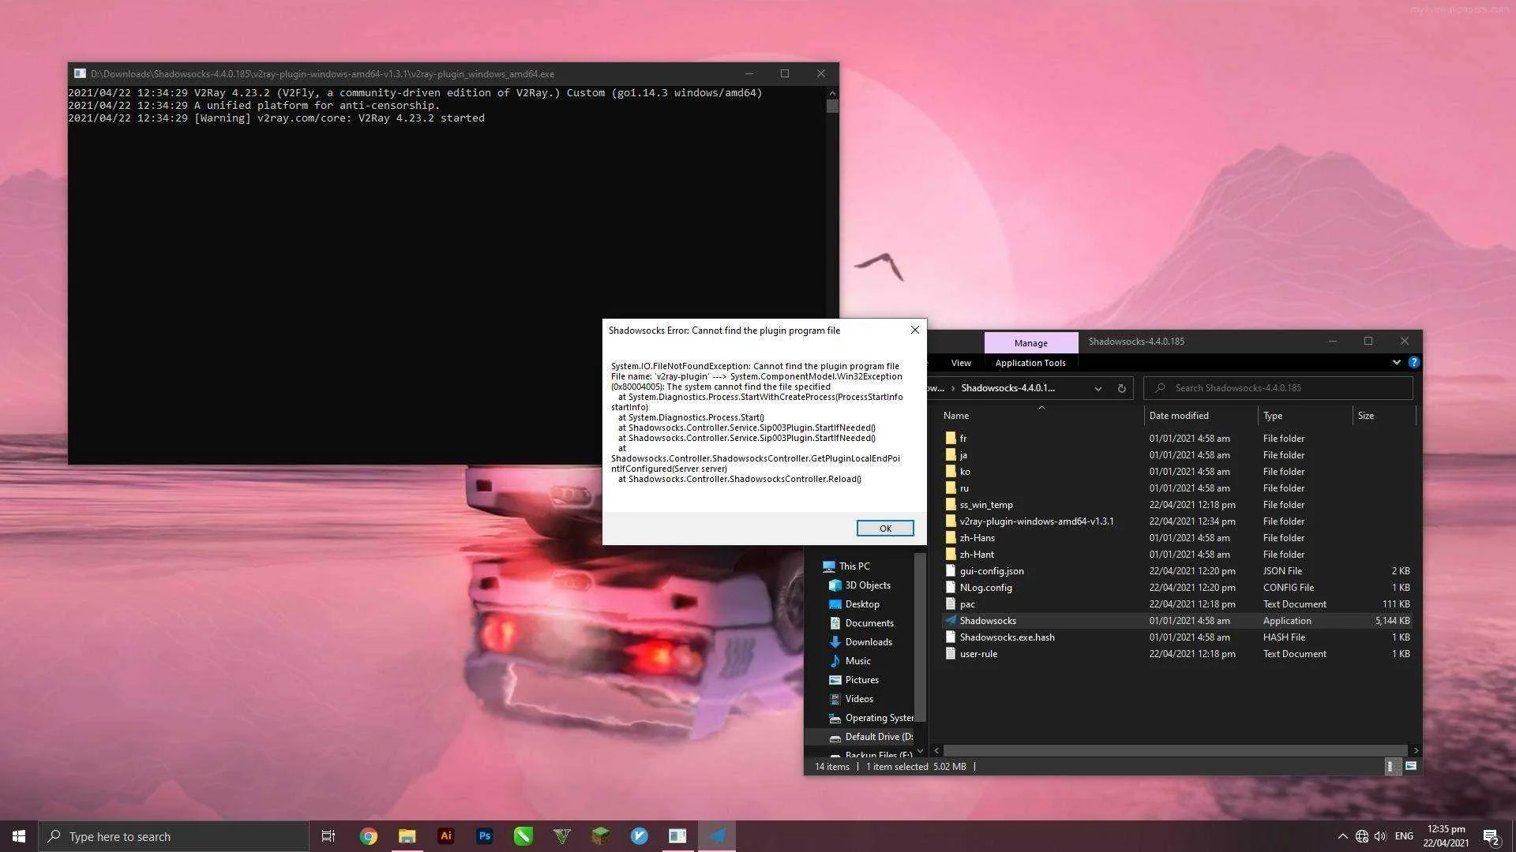The image size is (1516, 852).
Task: Select the v2ray-plugin-windows-amd64-v1.3.1 folder icon
Action: tap(951, 521)
